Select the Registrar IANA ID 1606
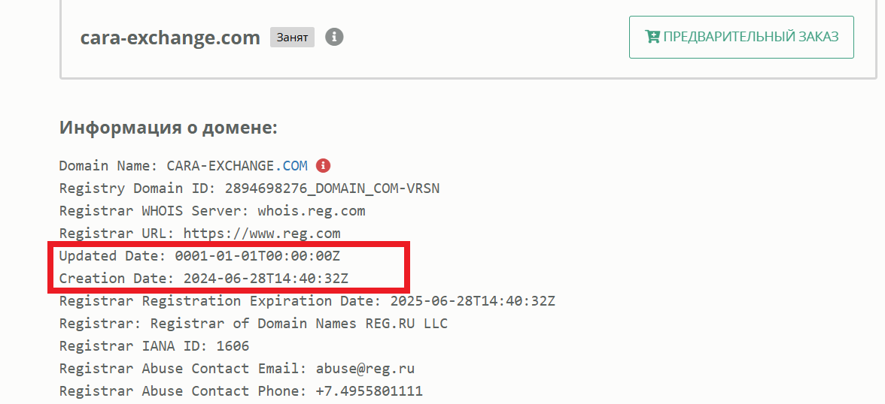 pyautogui.click(x=233, y=346)
